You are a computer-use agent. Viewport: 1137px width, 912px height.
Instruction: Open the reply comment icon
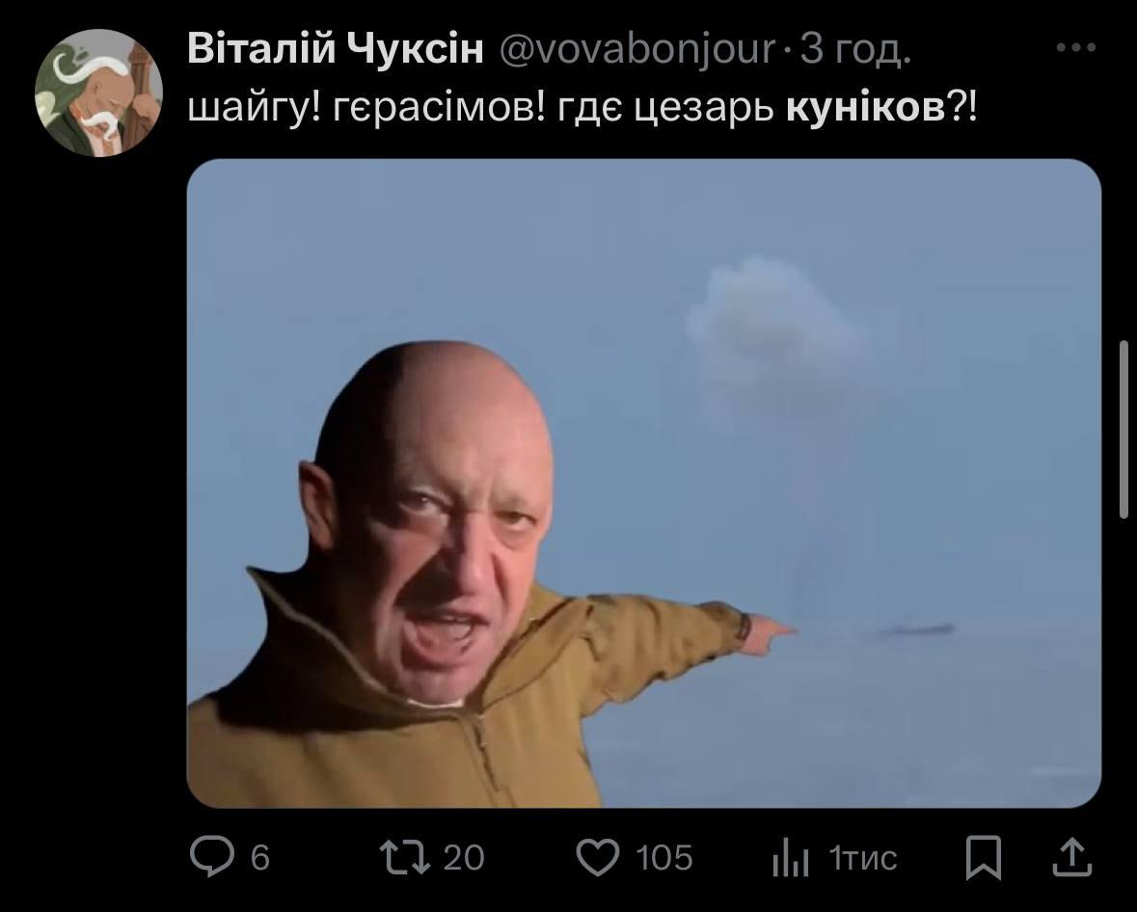pos(212,857)
